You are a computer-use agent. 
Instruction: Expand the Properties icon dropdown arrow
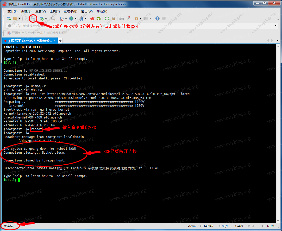tap(46, 18)
